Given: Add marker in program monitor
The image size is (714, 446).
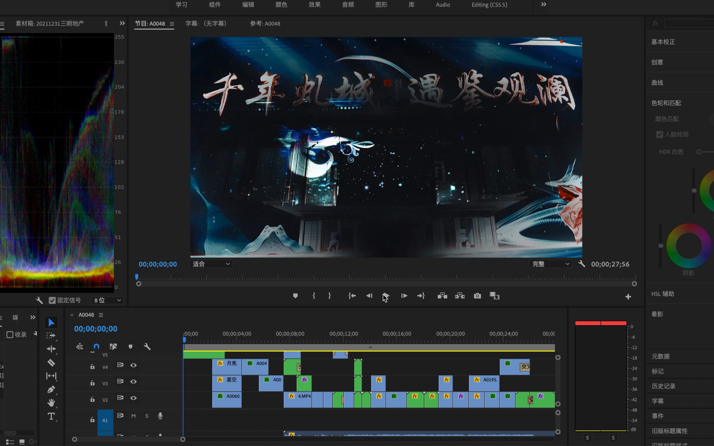Looking at the screenshot, I should (x=295, y=295).
